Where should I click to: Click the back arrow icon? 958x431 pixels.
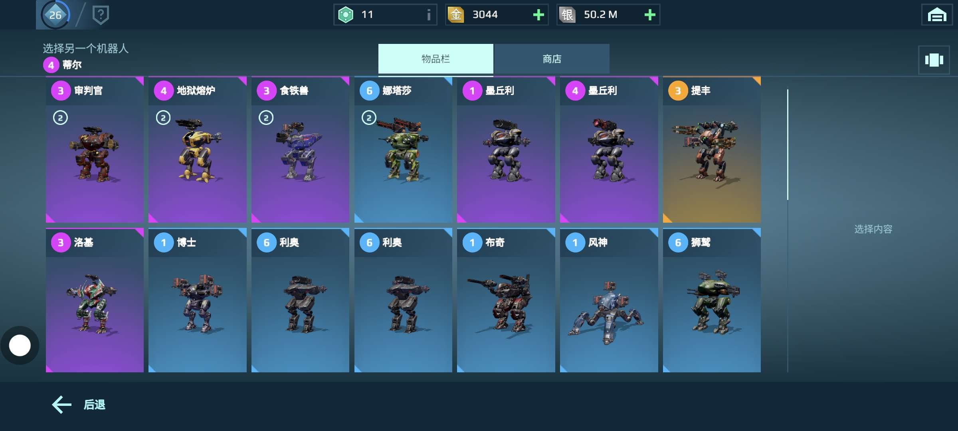coord(62,404)
